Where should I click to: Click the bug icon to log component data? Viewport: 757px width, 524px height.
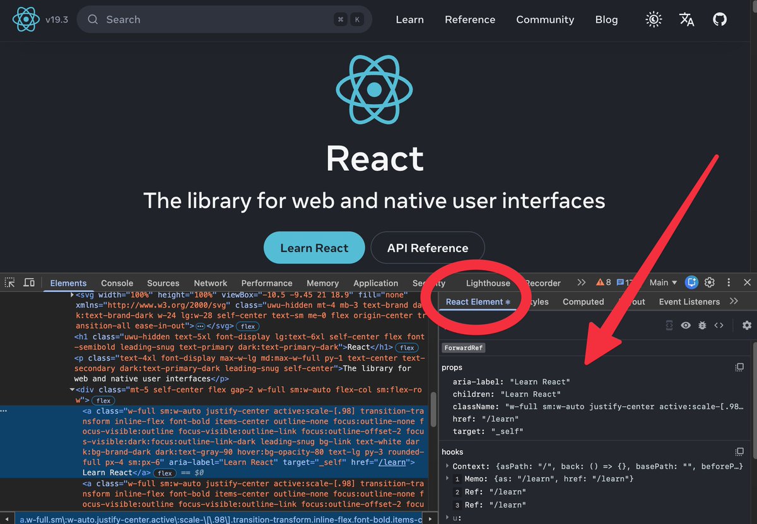(702, 325)
